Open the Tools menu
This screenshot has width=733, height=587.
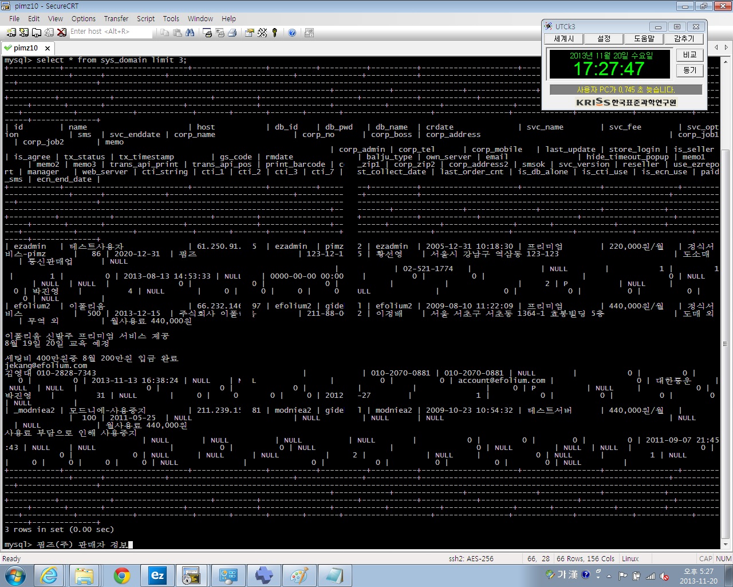[171, 18]
